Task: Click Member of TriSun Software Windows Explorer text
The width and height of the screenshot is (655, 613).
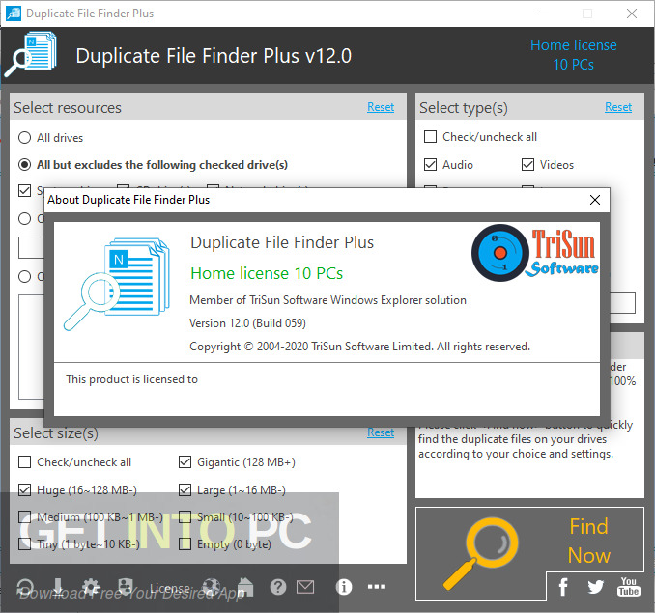Action: (327, 300)
